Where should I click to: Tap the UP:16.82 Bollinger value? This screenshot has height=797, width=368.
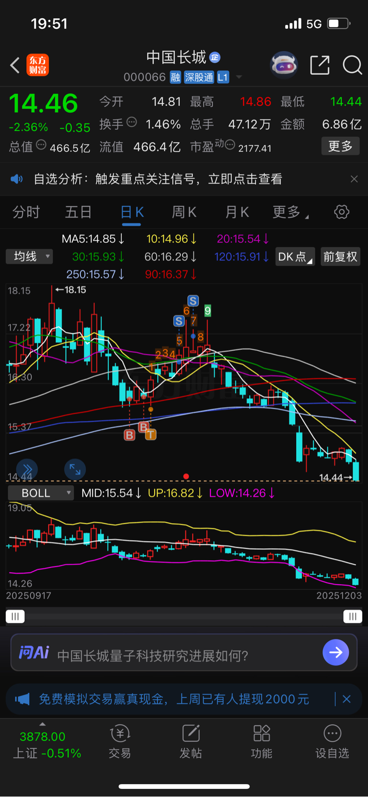coord(175,493)
